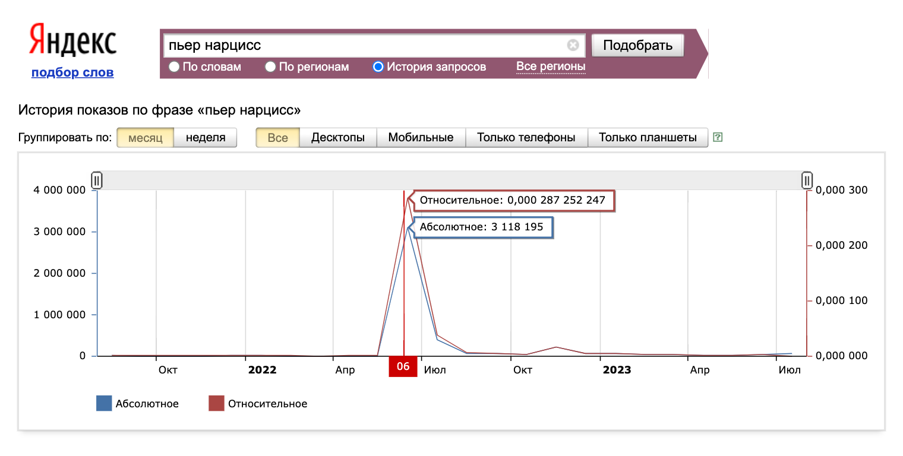The image size is (903, 456).
Task: Click the red 06 month marker
Action: point(403,366)
